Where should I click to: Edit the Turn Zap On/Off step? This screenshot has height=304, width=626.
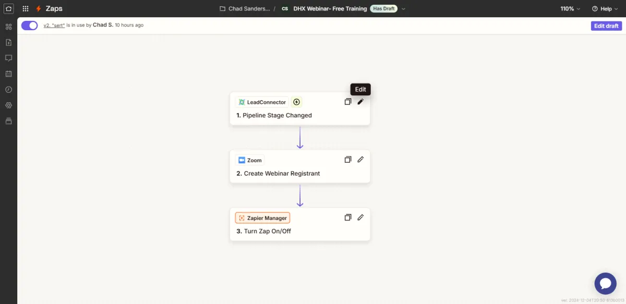click(x=360, y=217)
